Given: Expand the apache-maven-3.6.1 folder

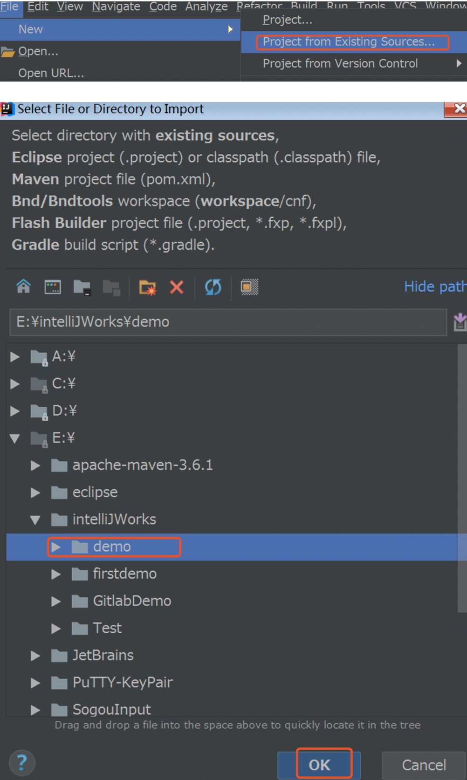Looking at the screenshot, I should click(x=35, y=465).
